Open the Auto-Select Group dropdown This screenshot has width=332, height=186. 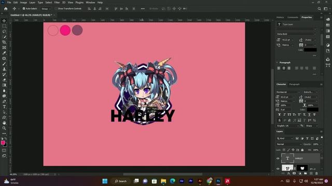pos(46,9)
